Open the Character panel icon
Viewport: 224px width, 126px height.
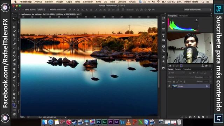click(x=163, y=57)
